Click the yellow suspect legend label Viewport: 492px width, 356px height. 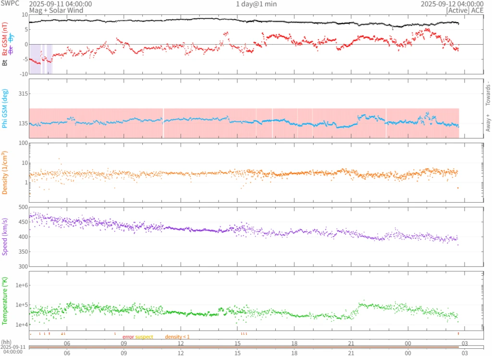[144, 337]
